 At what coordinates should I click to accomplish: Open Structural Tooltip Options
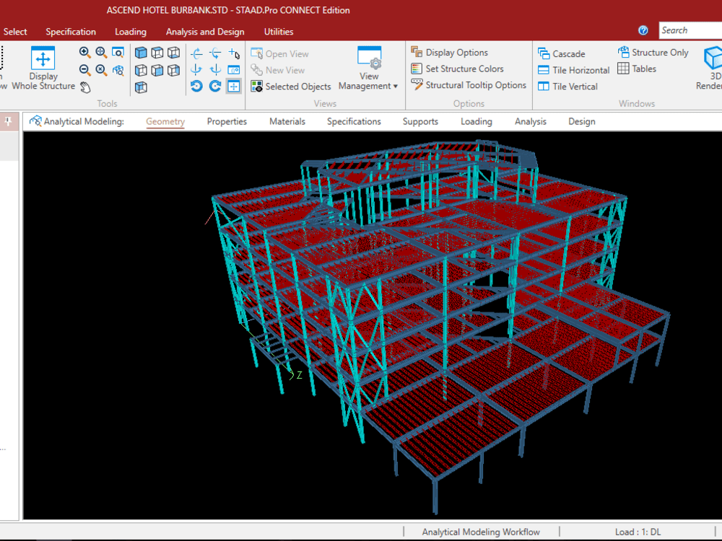(469, 85)
